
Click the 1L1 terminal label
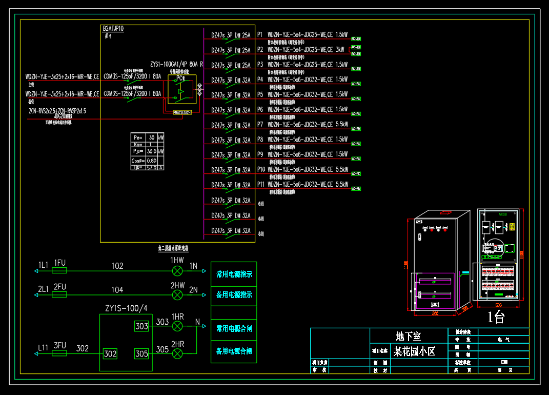[x=43, y=265]
